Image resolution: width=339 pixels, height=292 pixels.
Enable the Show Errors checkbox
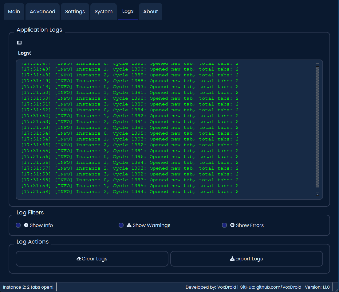pyautogui.click(x=224, y=225)
